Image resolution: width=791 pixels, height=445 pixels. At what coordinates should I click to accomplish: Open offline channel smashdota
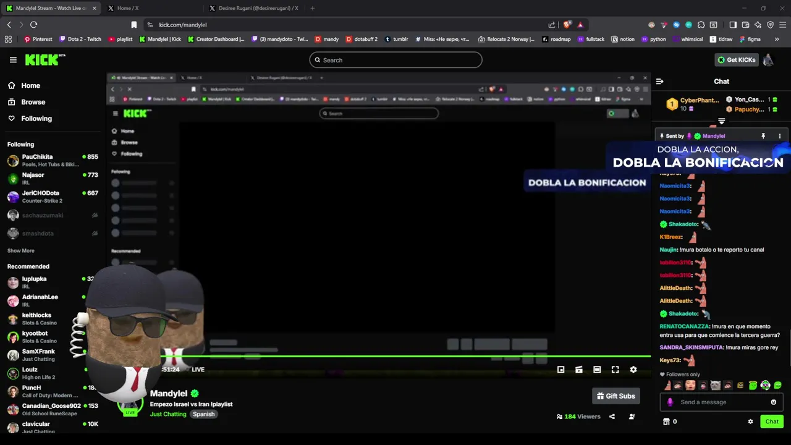pos(53,234)
